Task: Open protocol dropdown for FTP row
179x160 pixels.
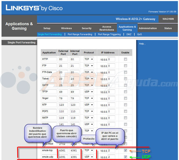Action: pyautogui.click(x=88, y=66)
